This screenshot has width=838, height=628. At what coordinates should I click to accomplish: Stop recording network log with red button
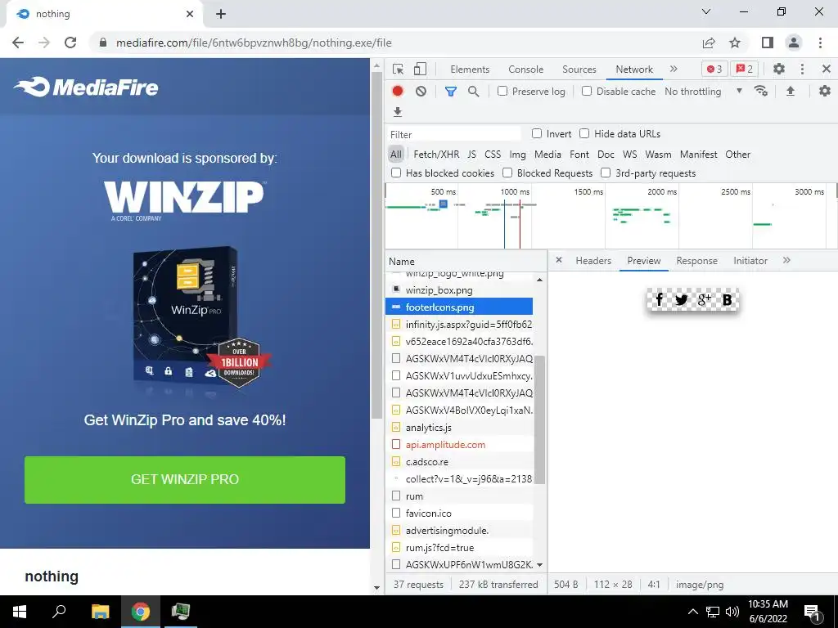pyautogui.click(x=397, y=92)
